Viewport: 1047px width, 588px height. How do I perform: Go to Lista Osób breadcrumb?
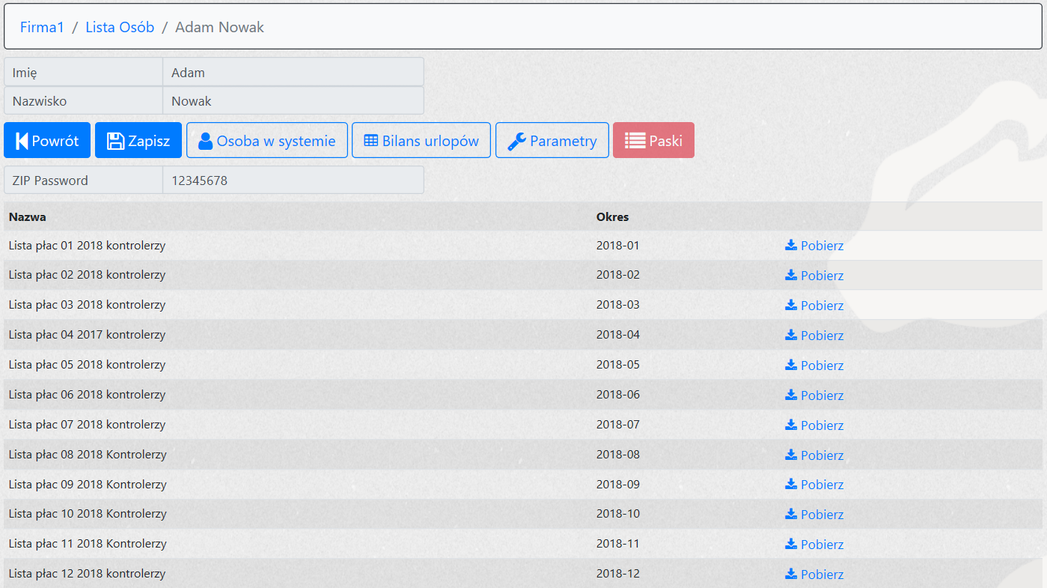[x=120, y=28]
